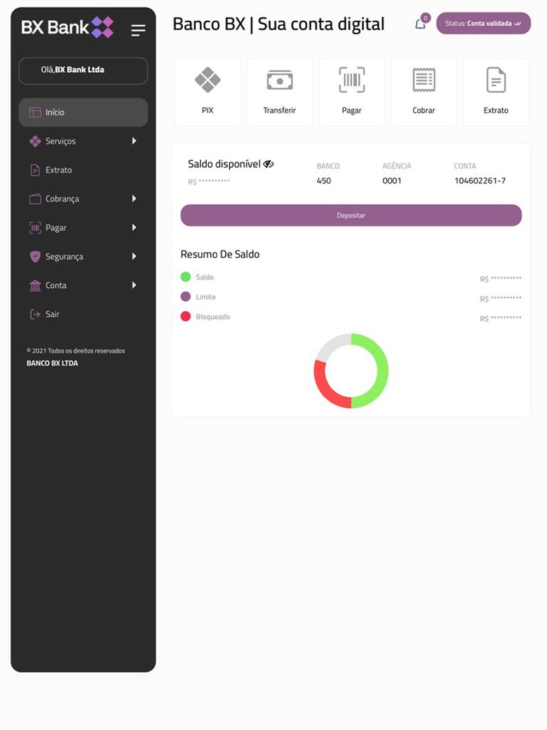The width and height of the screenshot is (547, 730).
Task: Open the notifications bell
Action: [x=420, y=24]
